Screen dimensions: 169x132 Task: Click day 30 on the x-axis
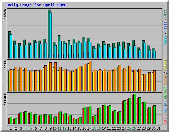point(153,128)
